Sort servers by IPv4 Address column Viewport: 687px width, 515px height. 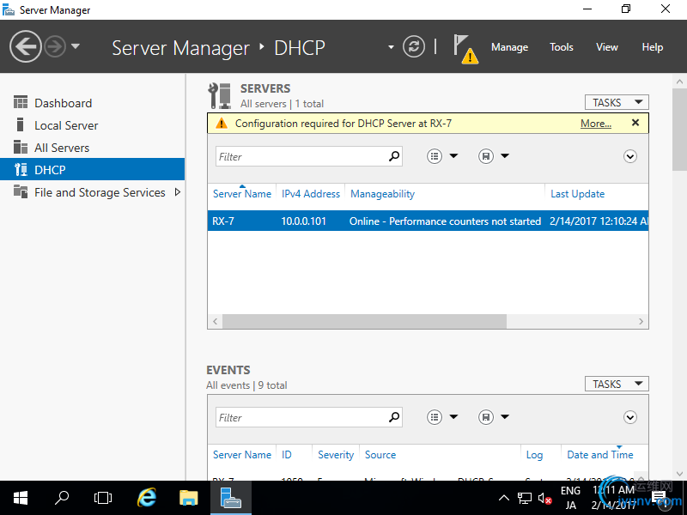pos(311,194)
